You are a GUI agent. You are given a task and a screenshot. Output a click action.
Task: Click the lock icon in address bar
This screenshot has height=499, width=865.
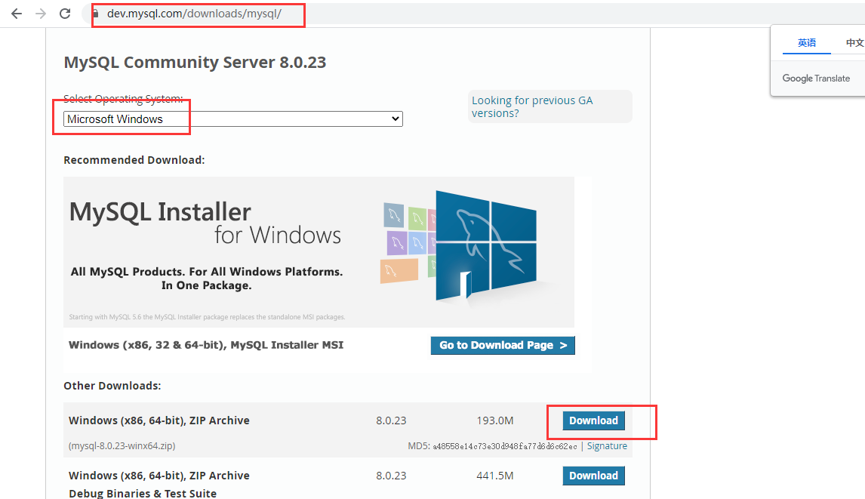coord(95,14)
